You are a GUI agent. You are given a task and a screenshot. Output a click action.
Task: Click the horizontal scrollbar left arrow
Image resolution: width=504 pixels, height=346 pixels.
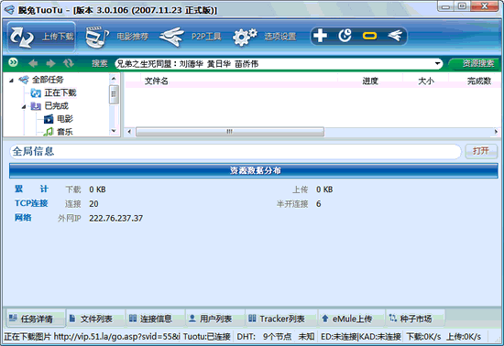[129, 132]
